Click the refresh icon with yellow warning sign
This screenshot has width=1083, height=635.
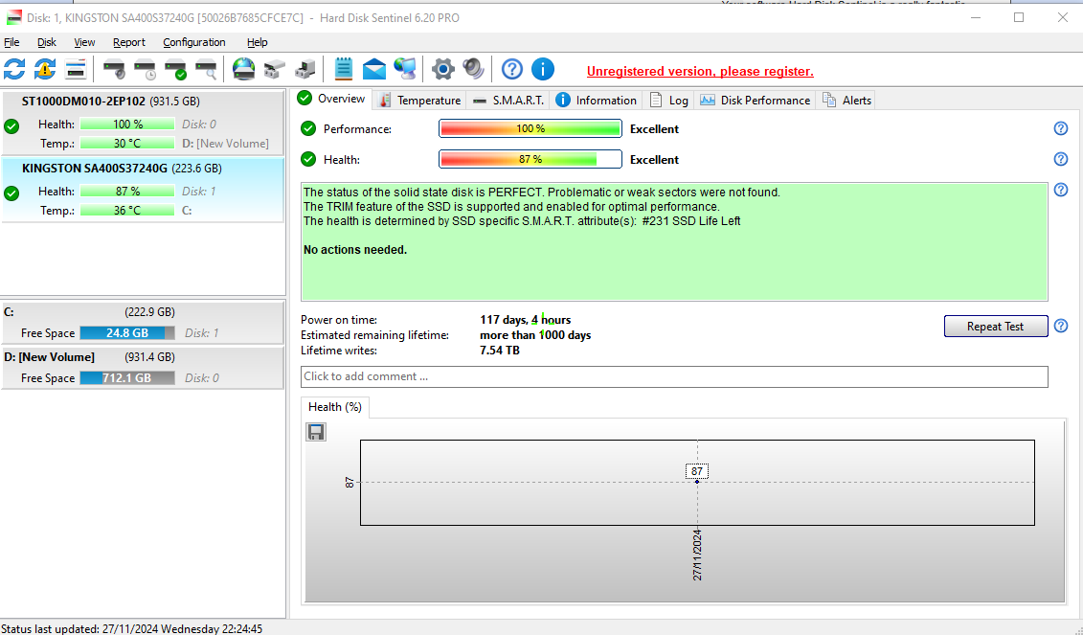pyautogui.click(x=45, y=69)
